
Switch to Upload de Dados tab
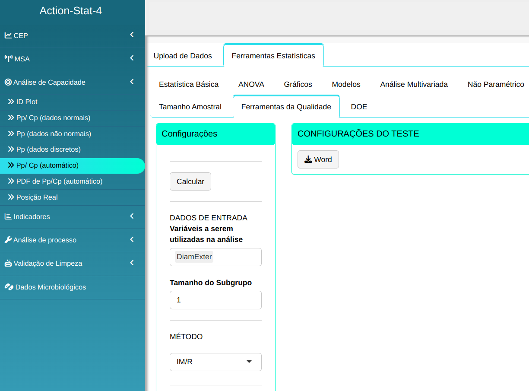pos(183,56)
